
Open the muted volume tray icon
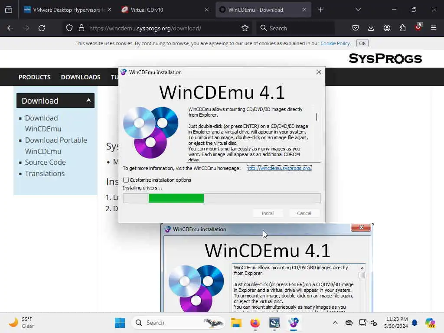pyautogui.click(x=374, y=323)
